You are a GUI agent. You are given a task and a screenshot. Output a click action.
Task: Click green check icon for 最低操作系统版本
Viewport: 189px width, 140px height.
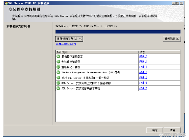pos(58,56)
